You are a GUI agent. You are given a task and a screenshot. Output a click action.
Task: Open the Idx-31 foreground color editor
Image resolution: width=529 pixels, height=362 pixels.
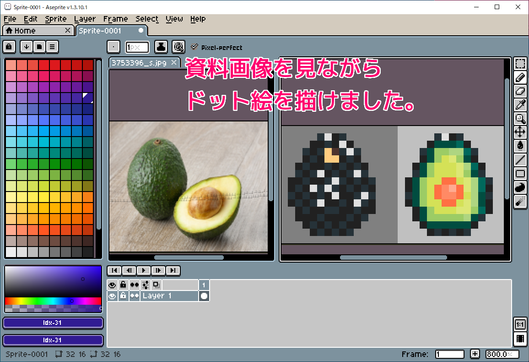tap(53, 323)
